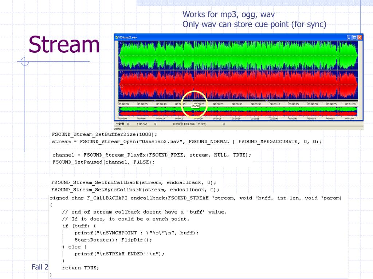The width and height of the screenshot is (373, 279).
Task: Click 00:00:25 on the main time ruler
Action: 218,104
